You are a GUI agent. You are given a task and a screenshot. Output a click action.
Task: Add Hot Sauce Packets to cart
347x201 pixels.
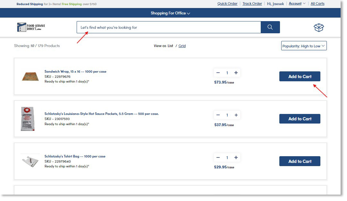(300, 119)
